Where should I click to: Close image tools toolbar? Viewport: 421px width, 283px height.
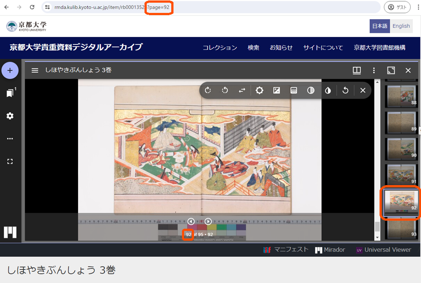363,90
